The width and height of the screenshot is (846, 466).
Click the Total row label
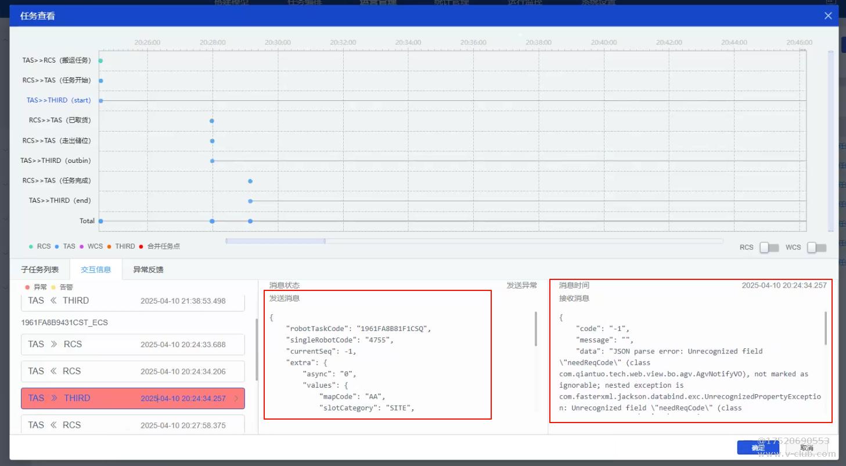(87, 221)
